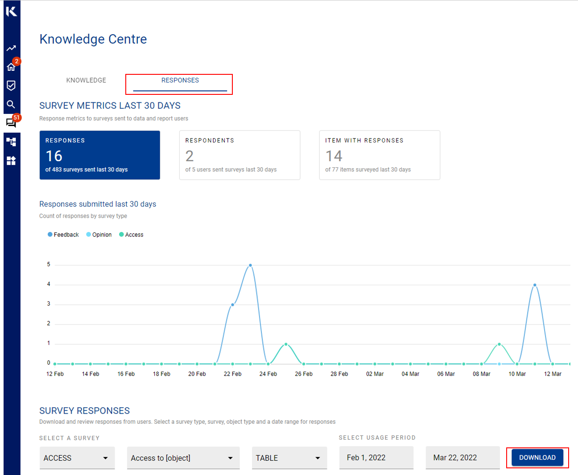Open the widgets grid sidebar icon
578x475 pixels.
coord(11,161)
